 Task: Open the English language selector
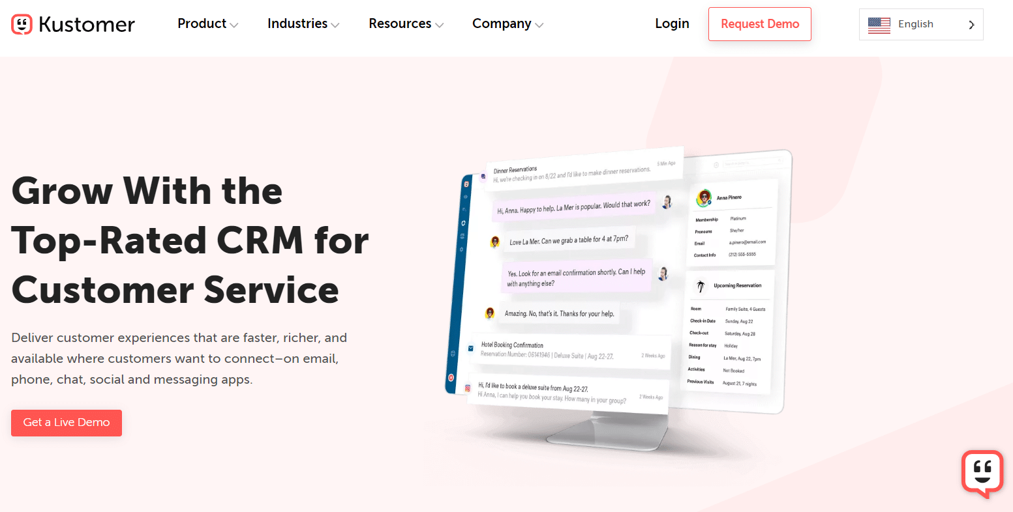tap(921, 24)
